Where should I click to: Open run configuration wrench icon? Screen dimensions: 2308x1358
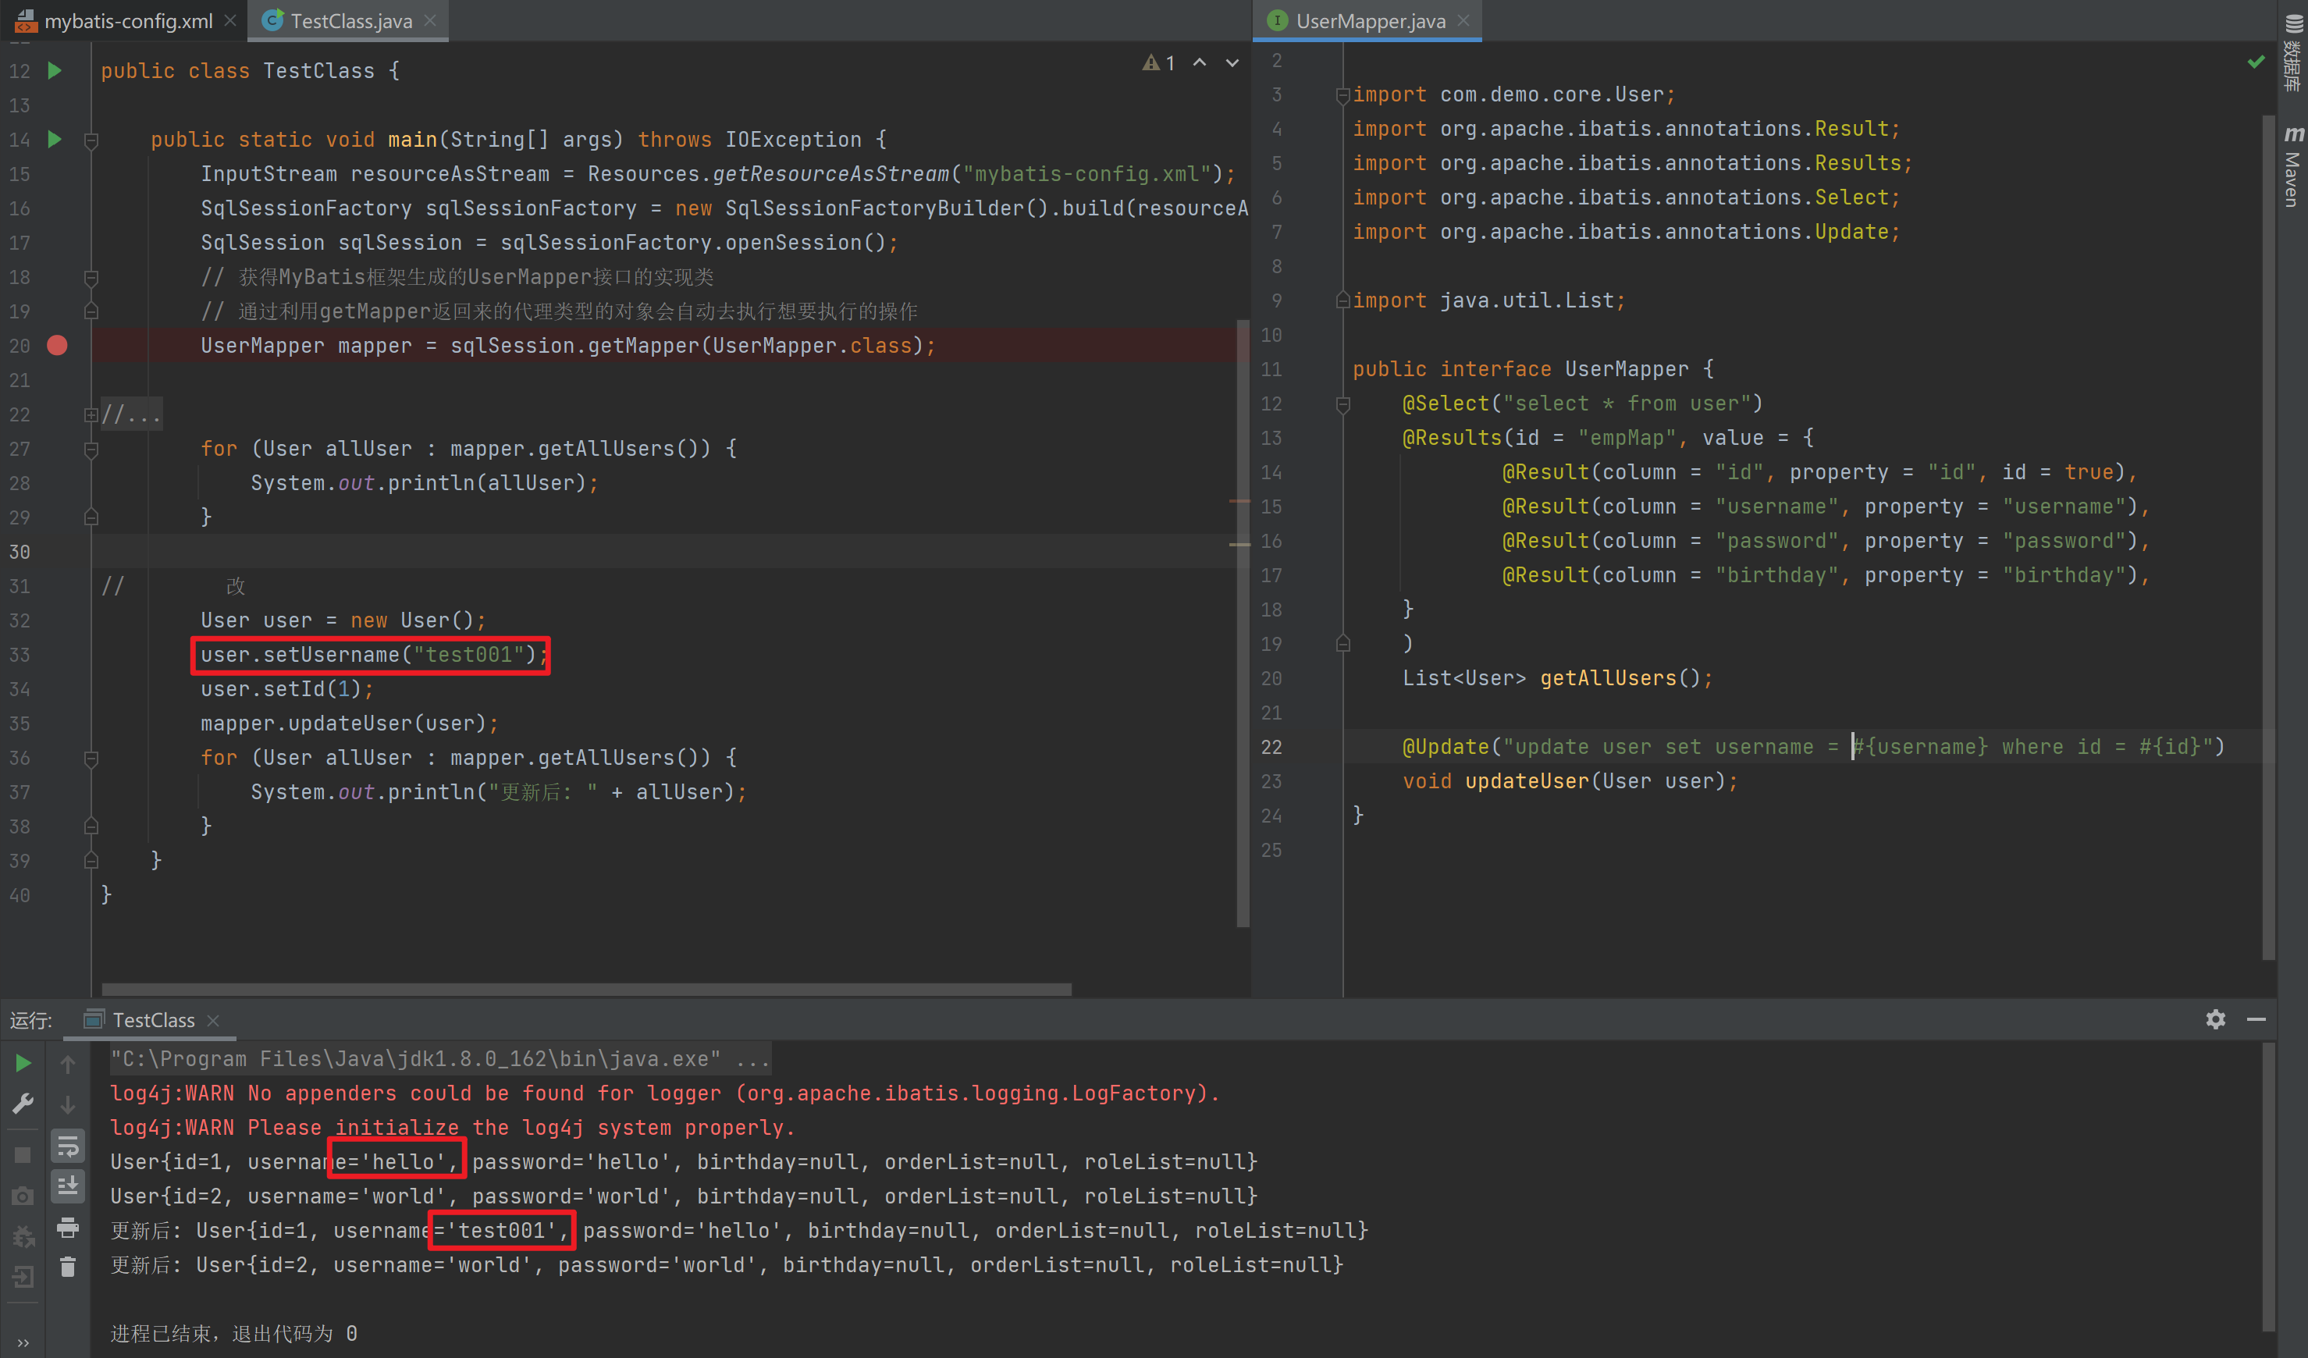tap(24, 1104)
